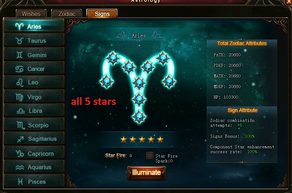Open the Virgo sign
This screenshot has width=292, height=193.
34,97
